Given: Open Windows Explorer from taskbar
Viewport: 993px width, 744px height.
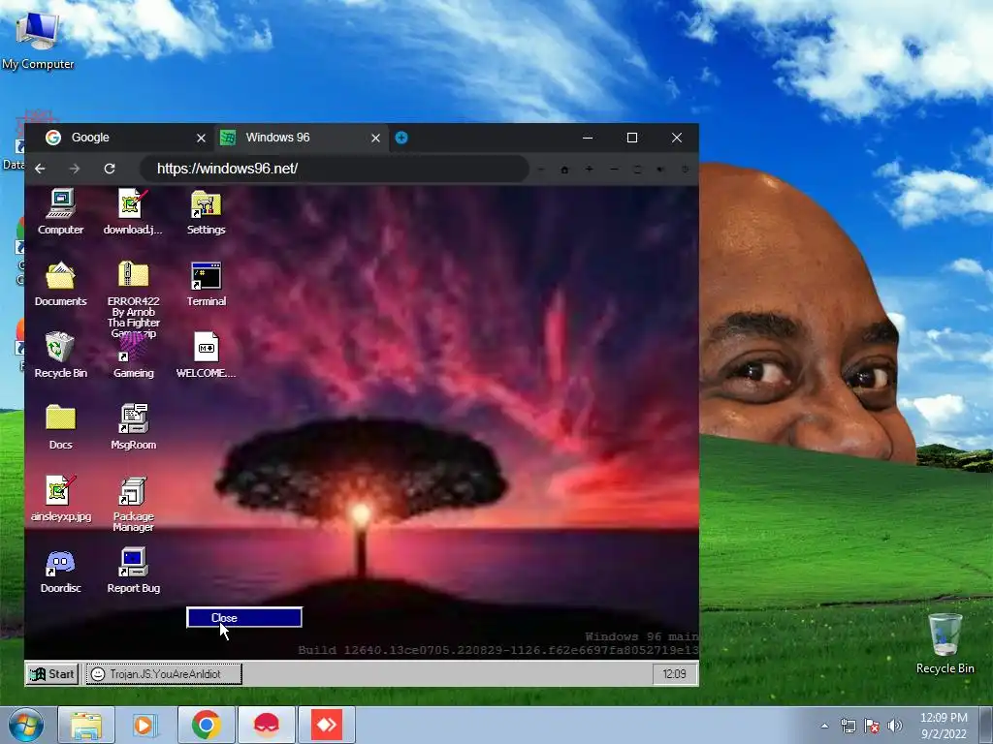Looking at the screenshot, I should [86, 725].
